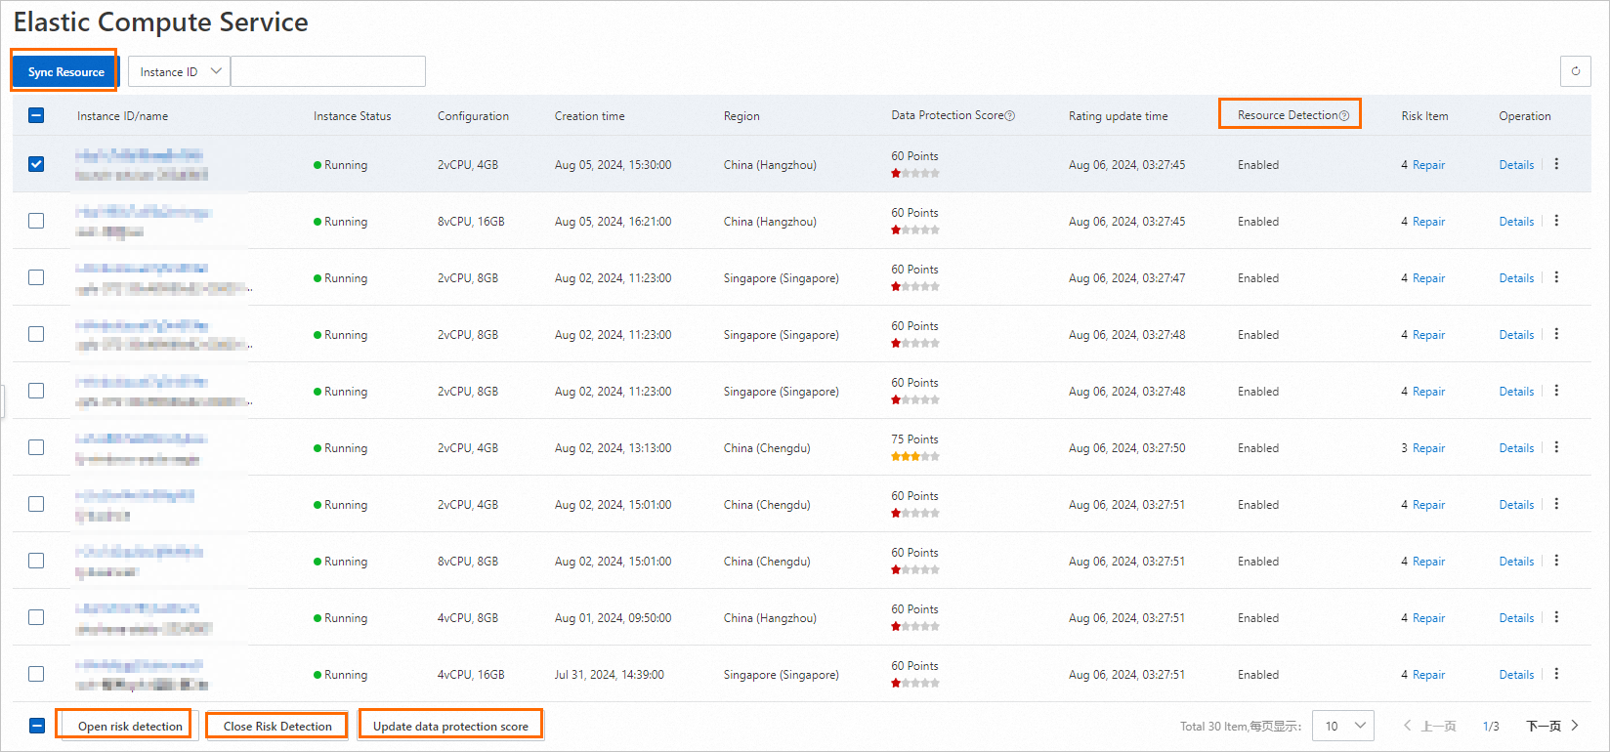Click Repair for instance created Jul 31, 2024
1610x752 pixels.
tap(1428, 675)
